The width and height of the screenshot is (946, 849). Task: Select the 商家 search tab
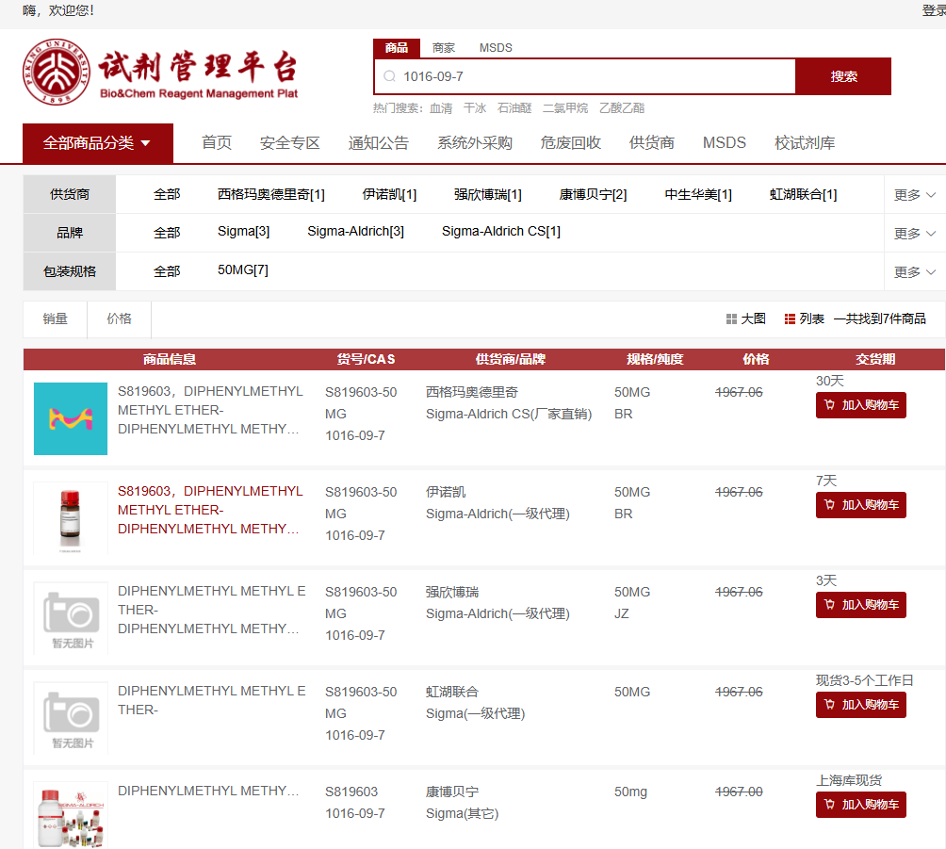444,48
